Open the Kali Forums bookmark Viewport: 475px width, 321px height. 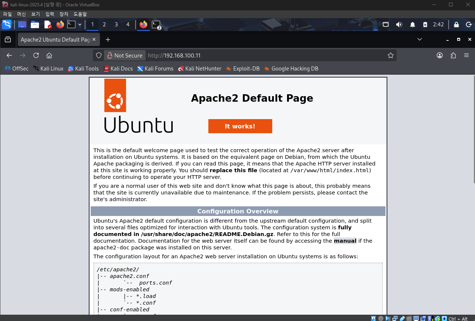155,69
